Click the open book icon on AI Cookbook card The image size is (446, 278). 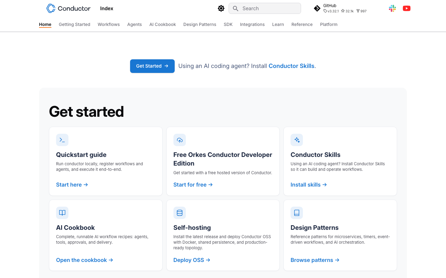[x=62, y=213]
